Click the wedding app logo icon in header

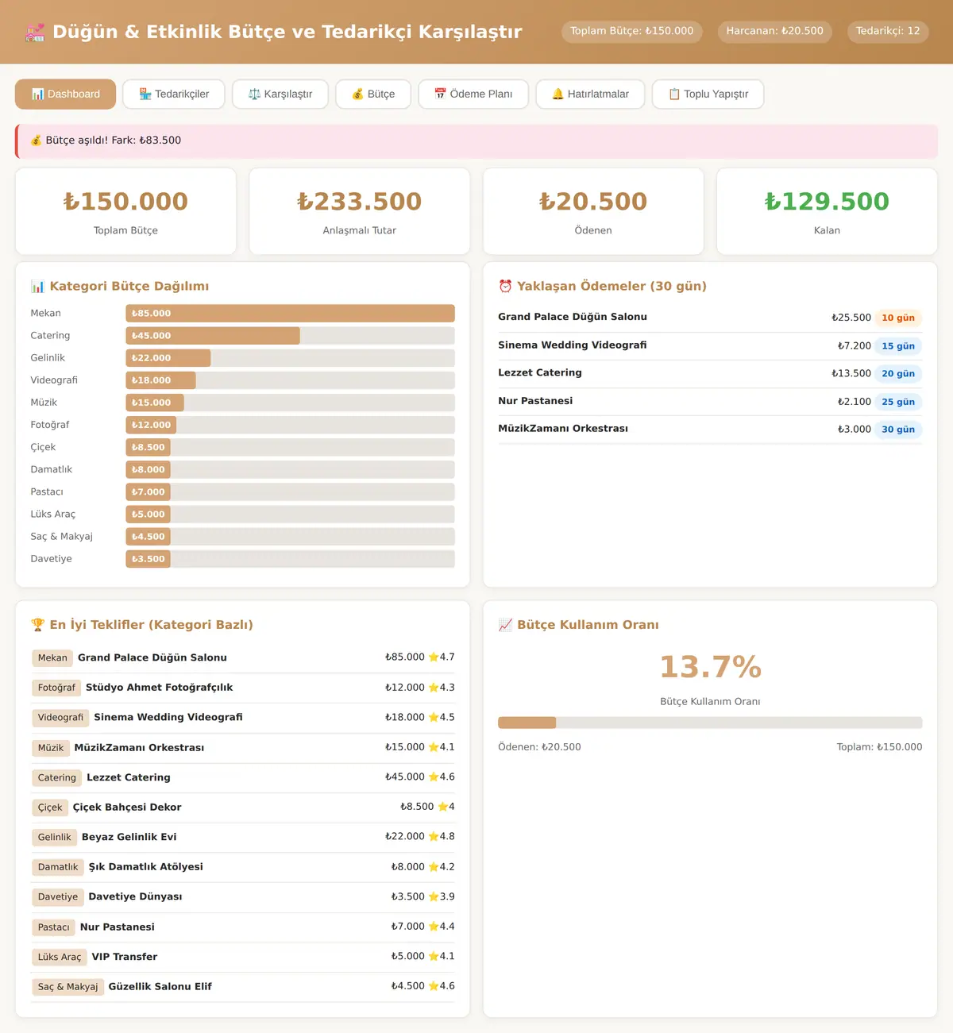click(x=35, y=32)
